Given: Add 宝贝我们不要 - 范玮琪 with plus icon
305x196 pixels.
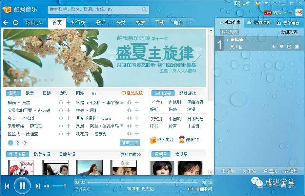Looking at the screenshot, I should tap(68, 110).
